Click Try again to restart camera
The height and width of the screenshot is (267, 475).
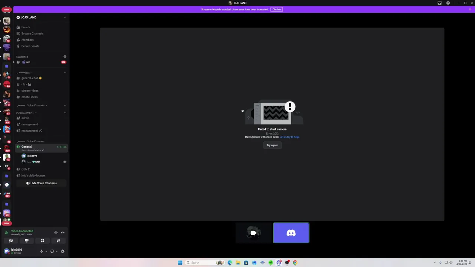pos(272,145)
